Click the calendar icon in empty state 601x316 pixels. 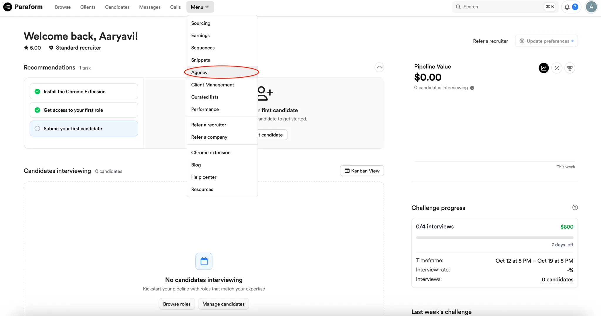[x=204, y=261]
